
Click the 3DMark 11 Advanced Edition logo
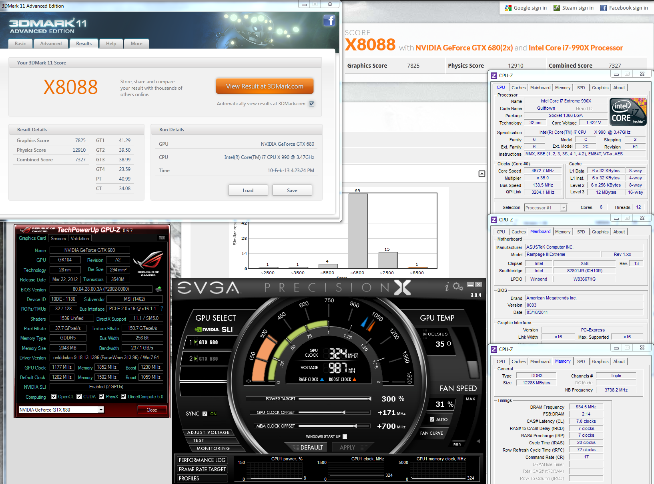(x=48, y=26)
